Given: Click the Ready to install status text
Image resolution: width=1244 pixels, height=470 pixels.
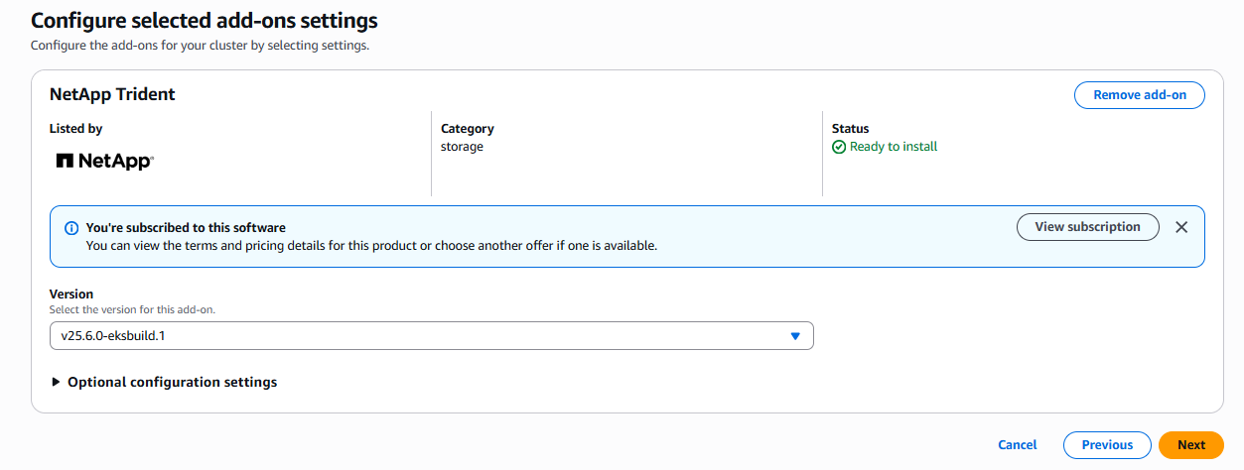Looking at the screenshot, I should 894,147.
